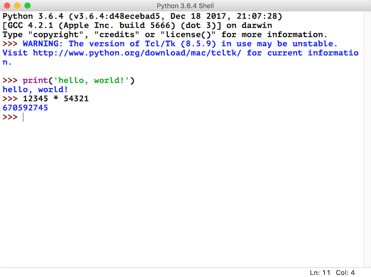The width and height of the screenshot is (371, 277).
Task: Close the Python 3.6.4 Shell window
Action: [x=7, y=6]
